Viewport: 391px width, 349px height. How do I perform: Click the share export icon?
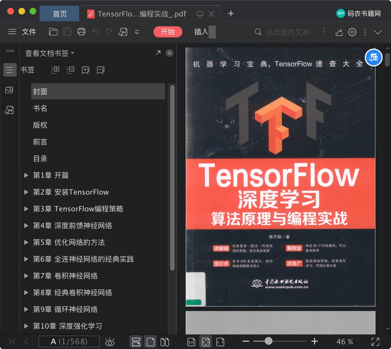(x=339, y=32)
